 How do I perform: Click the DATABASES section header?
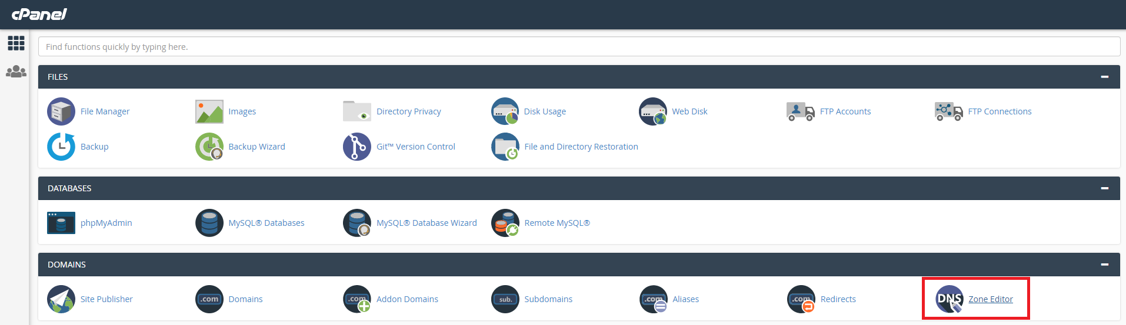click(x=579, y=188)
